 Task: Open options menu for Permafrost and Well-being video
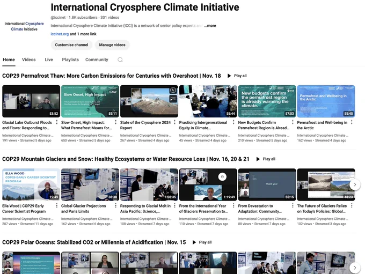[352, 122]
